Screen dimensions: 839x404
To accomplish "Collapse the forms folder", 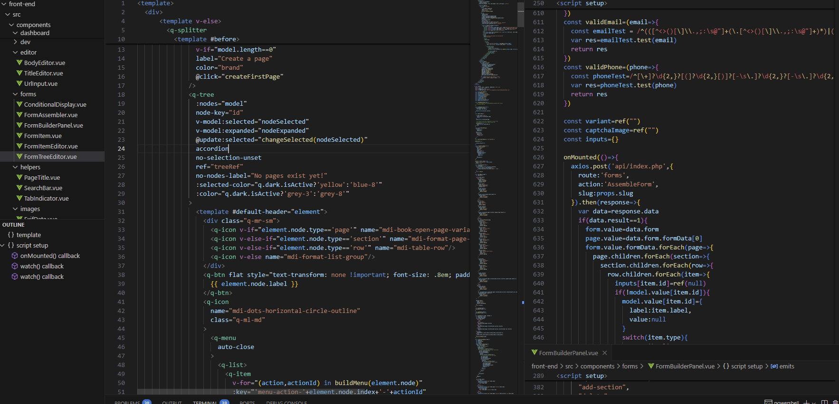I will tap(16, 94).
